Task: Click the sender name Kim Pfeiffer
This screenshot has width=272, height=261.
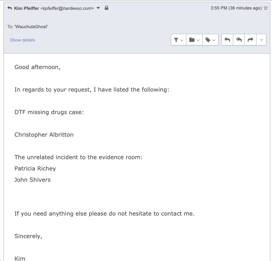Action: click(x=26, y=8)
